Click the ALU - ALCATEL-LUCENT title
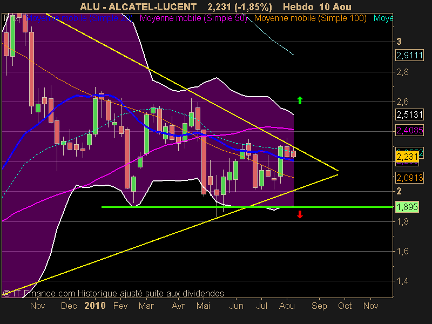432x324 pixels. 138,7
